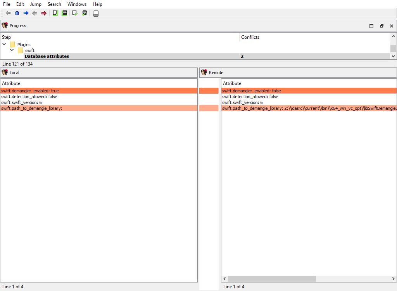Viewport: 397px width, 291px height.
Task: Click the single page icon with green corner
Action: 55,13
